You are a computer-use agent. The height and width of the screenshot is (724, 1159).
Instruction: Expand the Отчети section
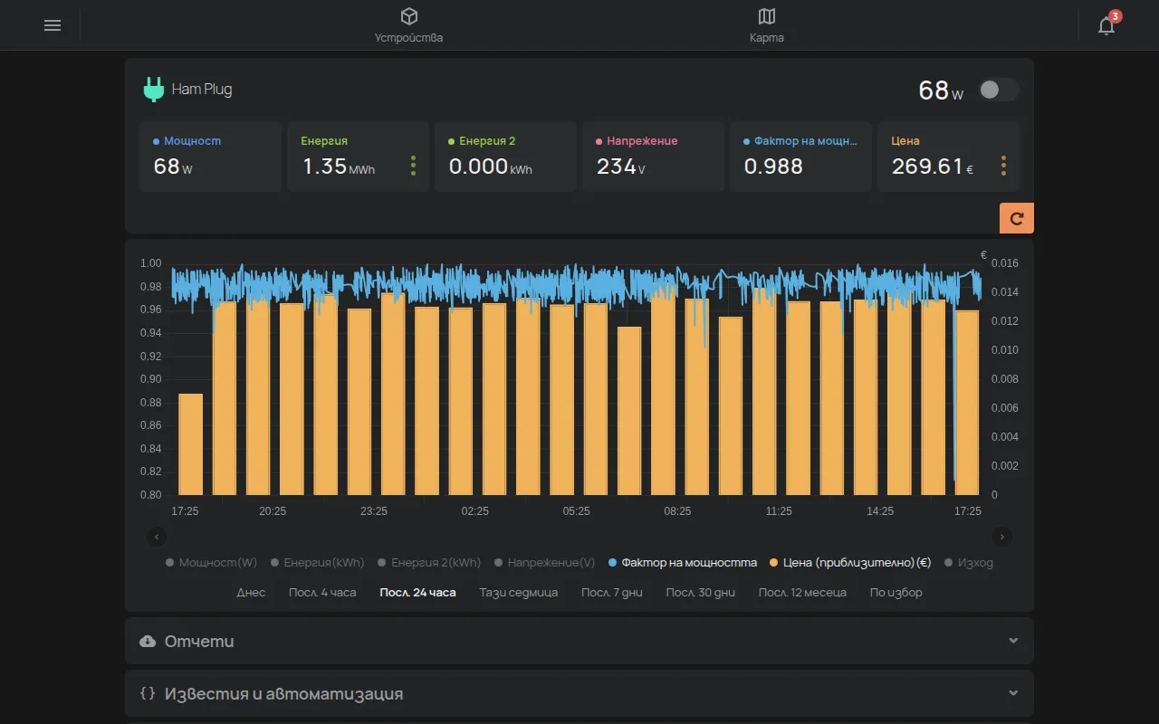[579, 641]
